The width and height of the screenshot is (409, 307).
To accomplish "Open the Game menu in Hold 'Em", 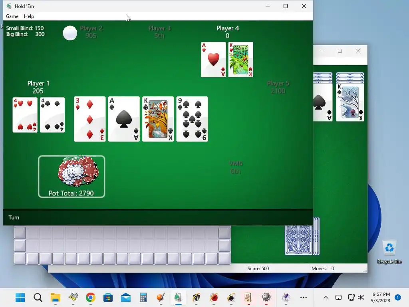I will coord(12,16).
